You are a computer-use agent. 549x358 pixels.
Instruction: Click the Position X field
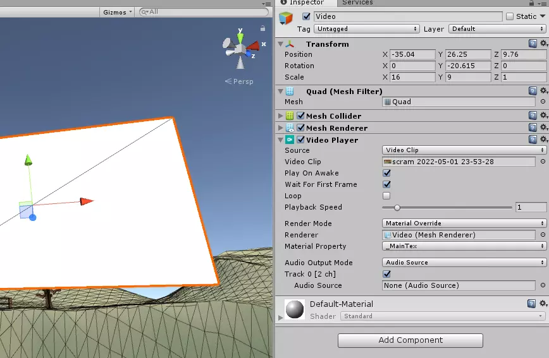pos(412,54)
